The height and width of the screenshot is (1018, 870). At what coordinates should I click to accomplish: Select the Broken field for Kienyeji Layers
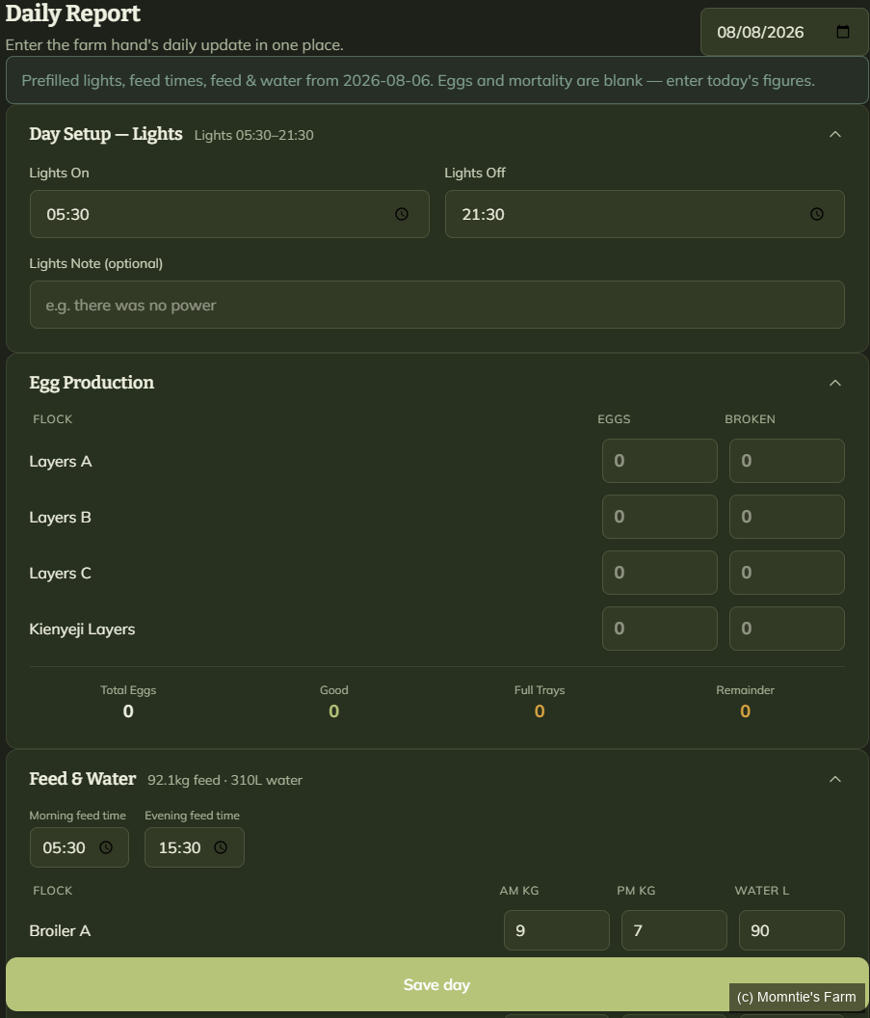tap(787, 629)
